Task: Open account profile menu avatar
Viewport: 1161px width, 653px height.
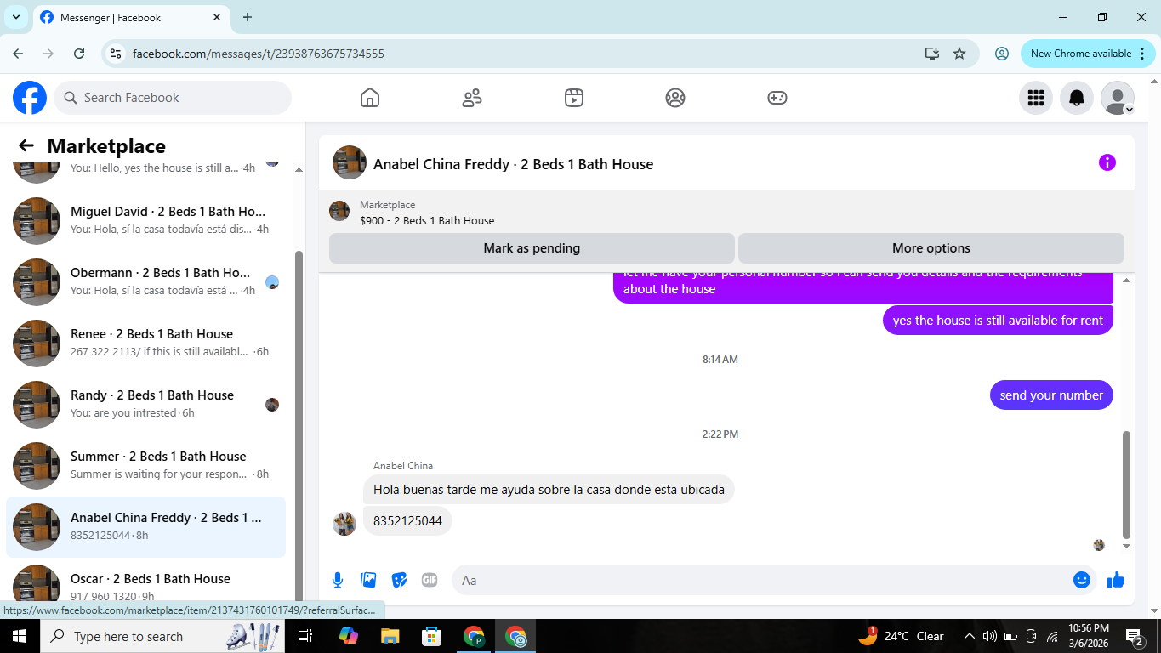Action: (x=1118, y=98)
